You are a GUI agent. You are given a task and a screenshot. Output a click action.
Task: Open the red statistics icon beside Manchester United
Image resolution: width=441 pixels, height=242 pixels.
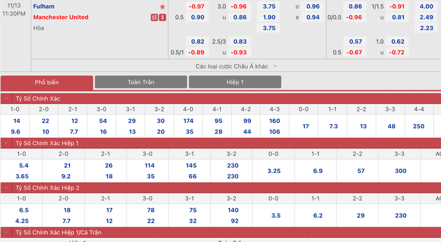coord(154,18)
